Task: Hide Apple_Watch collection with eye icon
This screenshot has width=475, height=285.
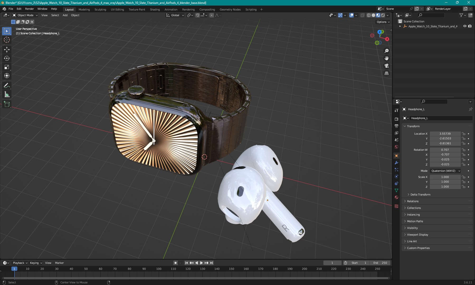Action: pos(465,26)
